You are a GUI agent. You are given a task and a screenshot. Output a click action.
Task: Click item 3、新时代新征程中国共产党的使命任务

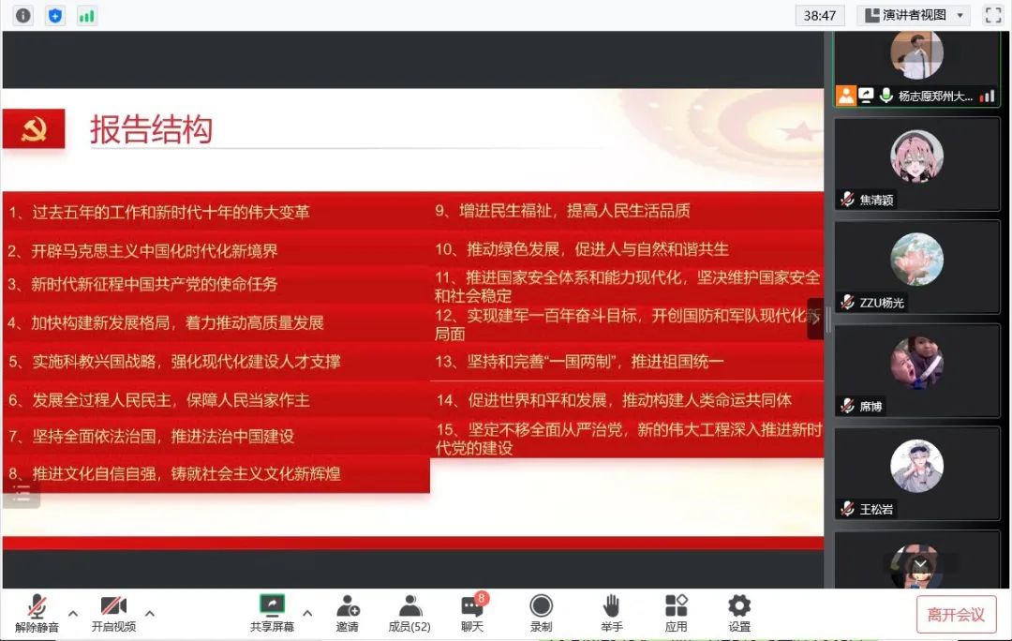pyautogui.click(x=142, y=284)
